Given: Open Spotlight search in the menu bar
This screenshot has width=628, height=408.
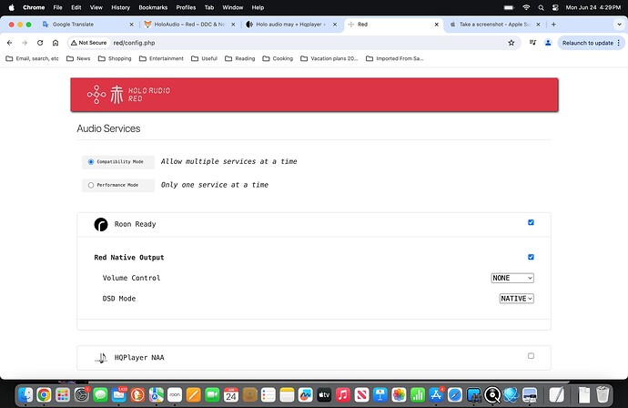Looking at the screenshot, I should [542, 7].
